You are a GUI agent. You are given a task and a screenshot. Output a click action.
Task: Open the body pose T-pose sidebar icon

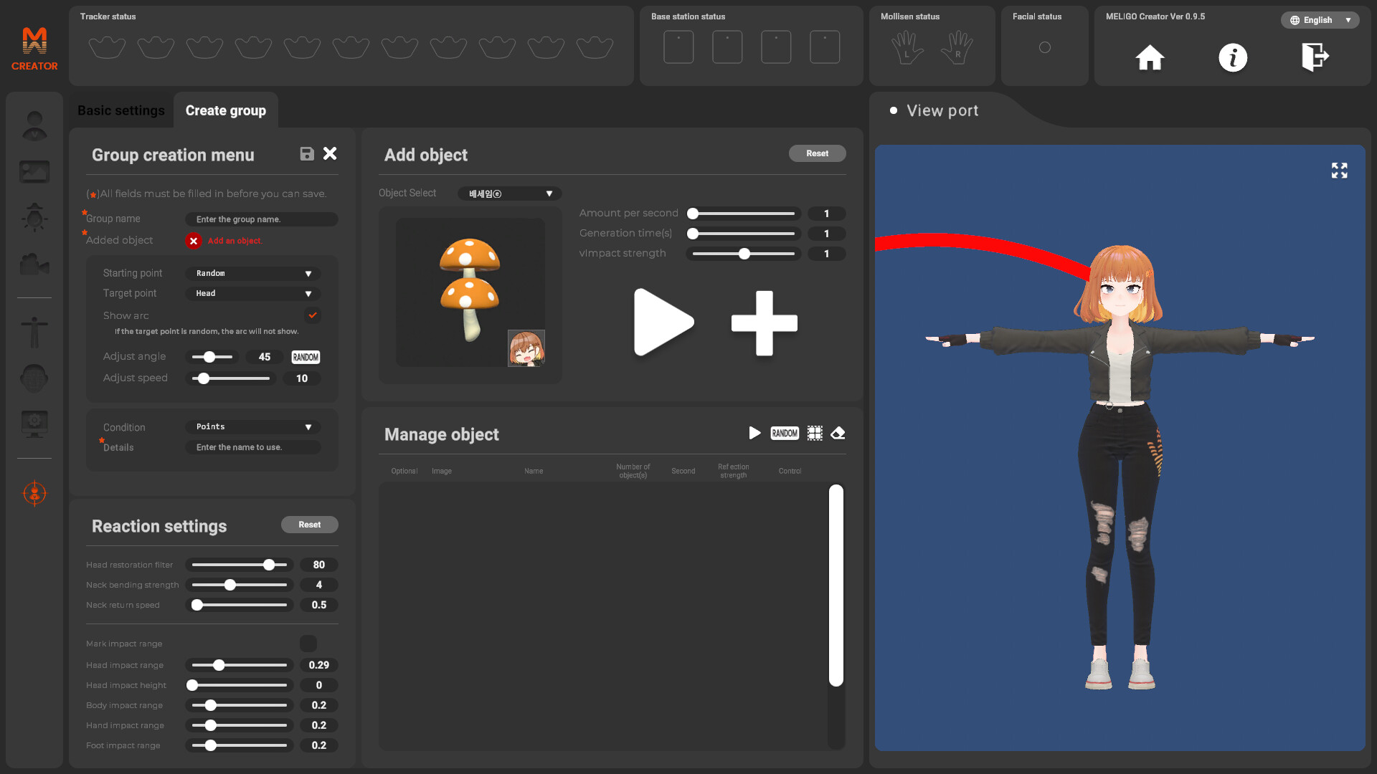34,333
